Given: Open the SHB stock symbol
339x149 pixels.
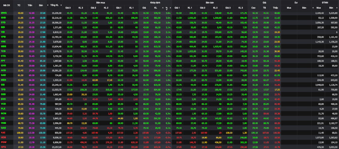Looking at the screenshot, I should (x=3, y=18).
